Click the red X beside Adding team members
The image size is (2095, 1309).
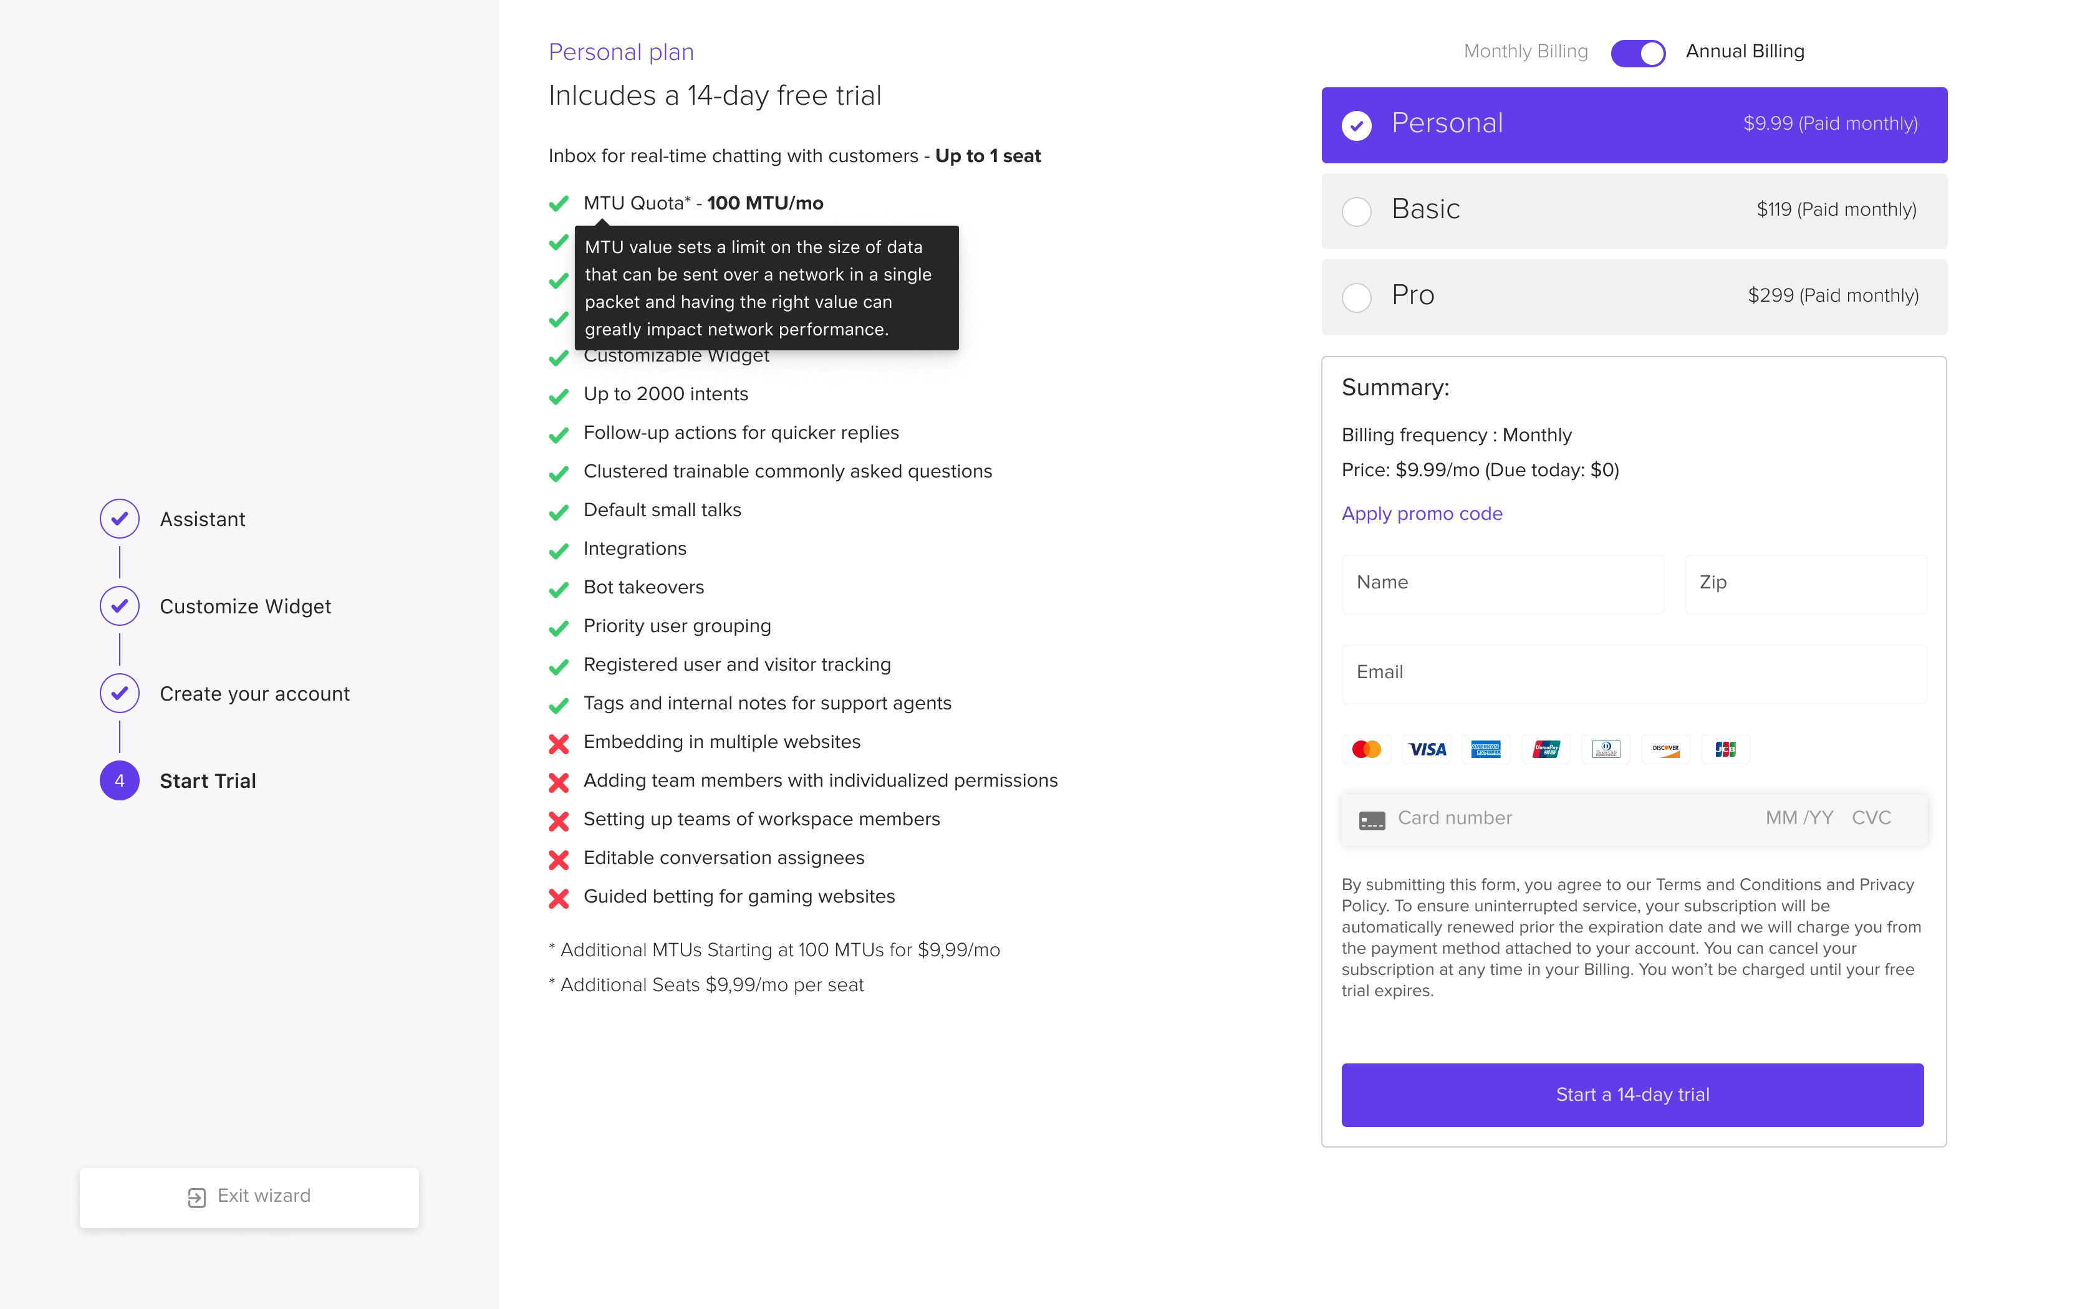(559, 783)
